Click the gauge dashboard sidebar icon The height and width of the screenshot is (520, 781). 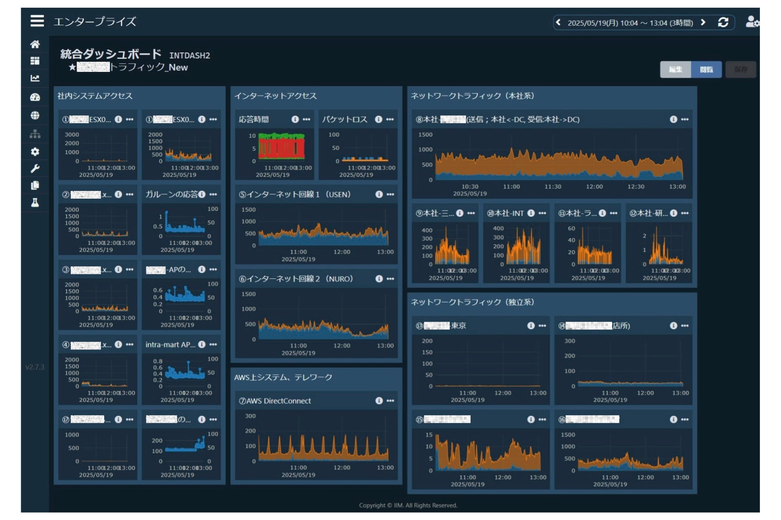click(35, 97)
